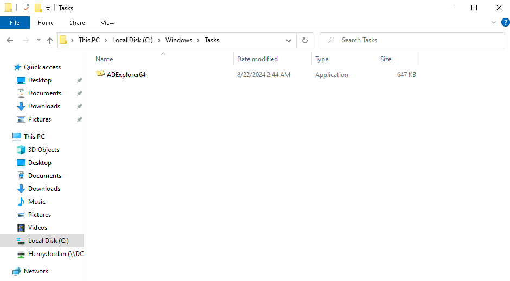Open Desktop under This PC

coord(40,163)
